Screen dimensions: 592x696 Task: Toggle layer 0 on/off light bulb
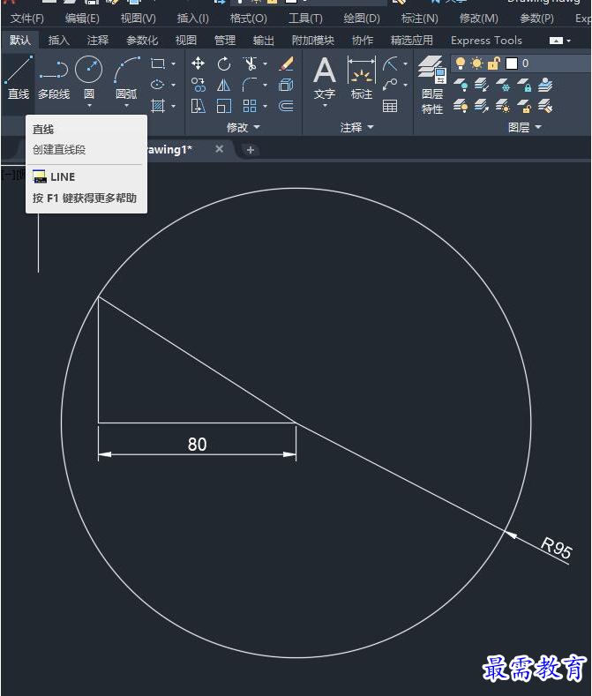point(461,64)
